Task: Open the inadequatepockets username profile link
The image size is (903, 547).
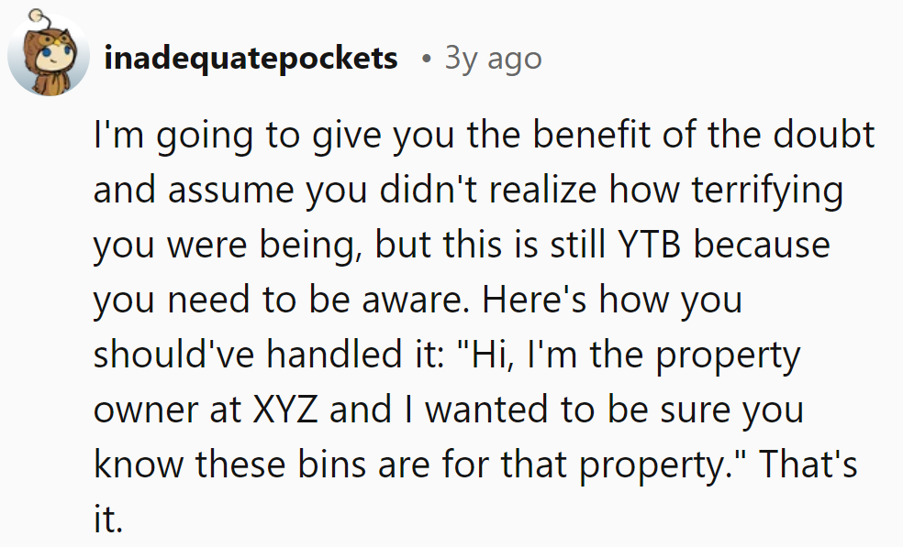Action: [x=251, y=59]
